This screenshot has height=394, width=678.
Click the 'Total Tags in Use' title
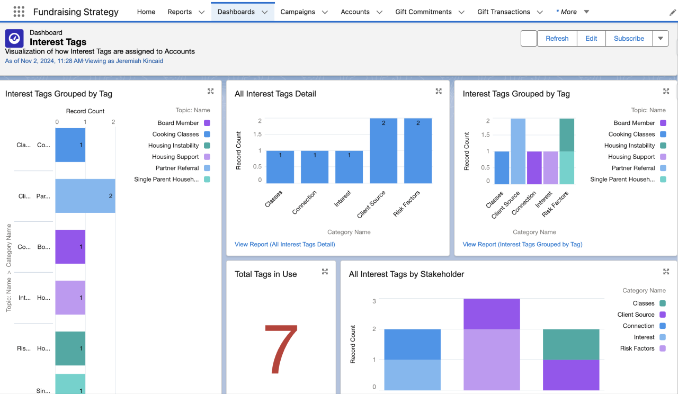pyautogui.click(x=266, y=274)
